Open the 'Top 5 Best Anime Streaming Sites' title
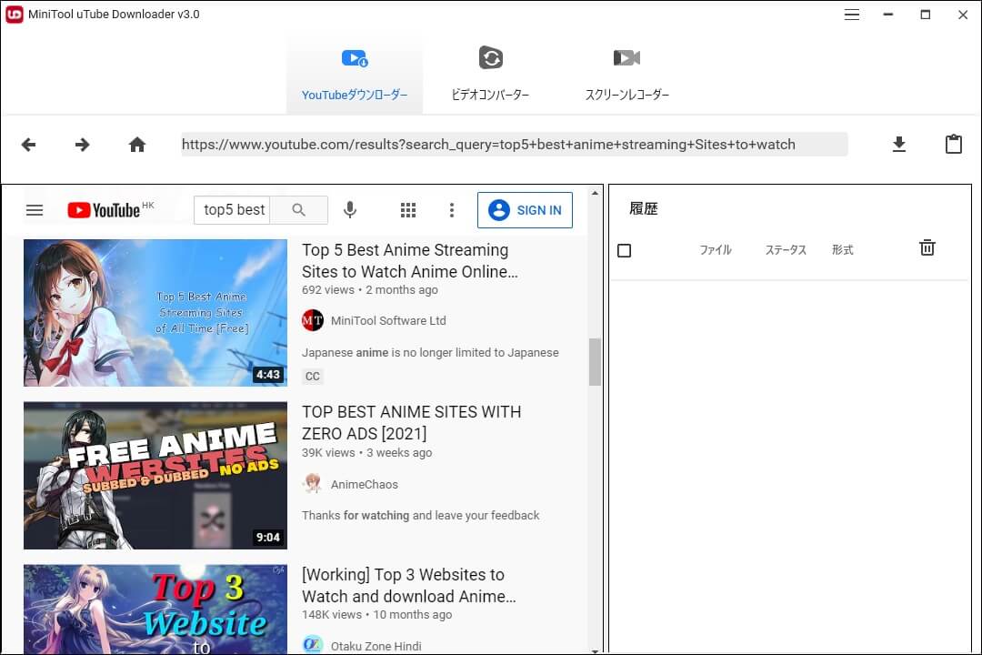This screenshot has width=982, height=655. [409, 261]
